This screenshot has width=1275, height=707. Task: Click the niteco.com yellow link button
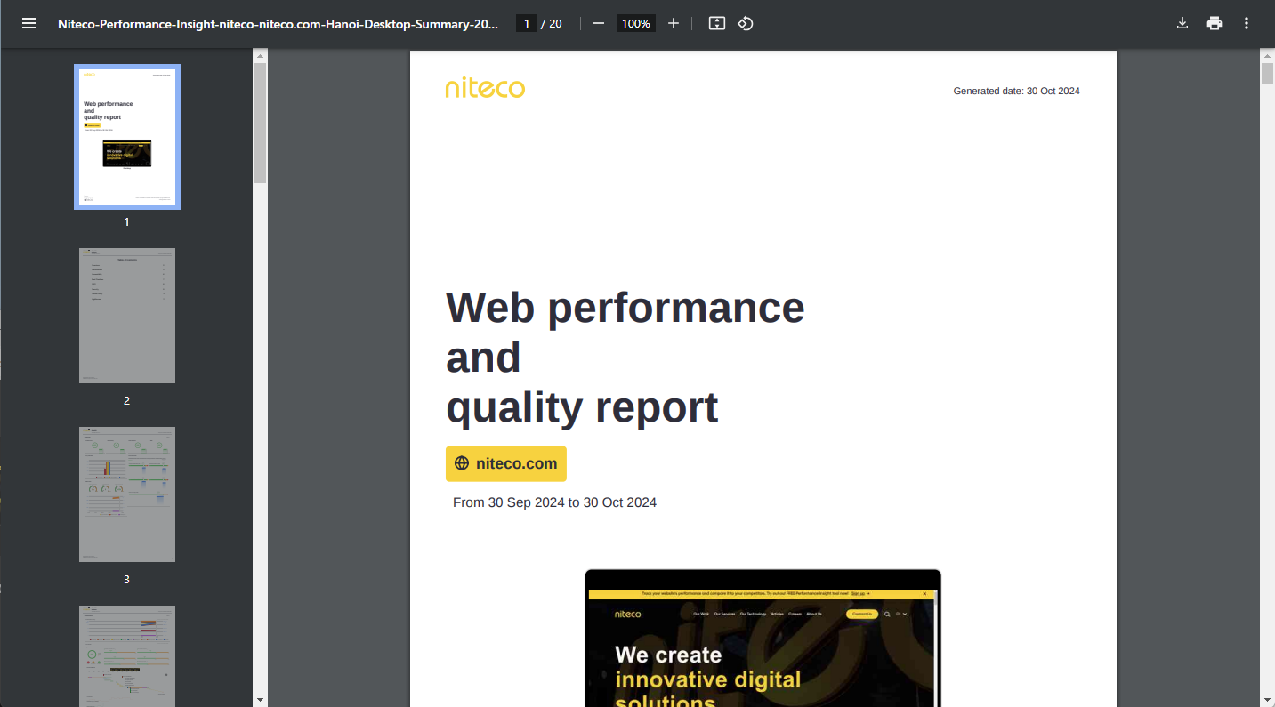(x=506, y=463)
